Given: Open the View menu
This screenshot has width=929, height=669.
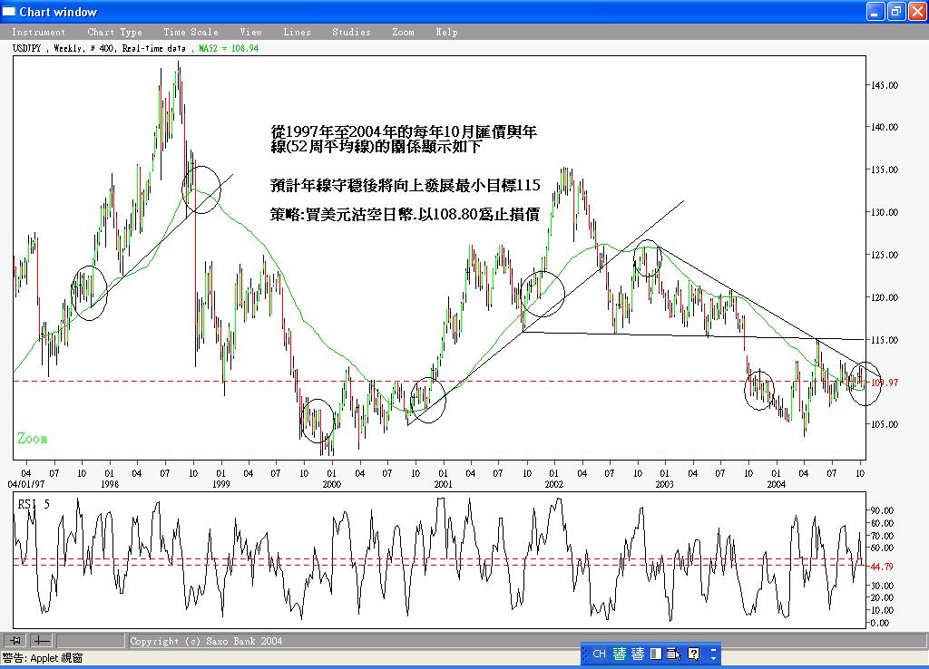Looking at the screenshot, I should [250, 32].
